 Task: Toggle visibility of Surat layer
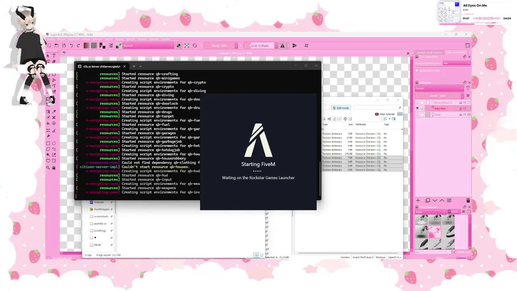pyautogui.click(x=417, y=115)
